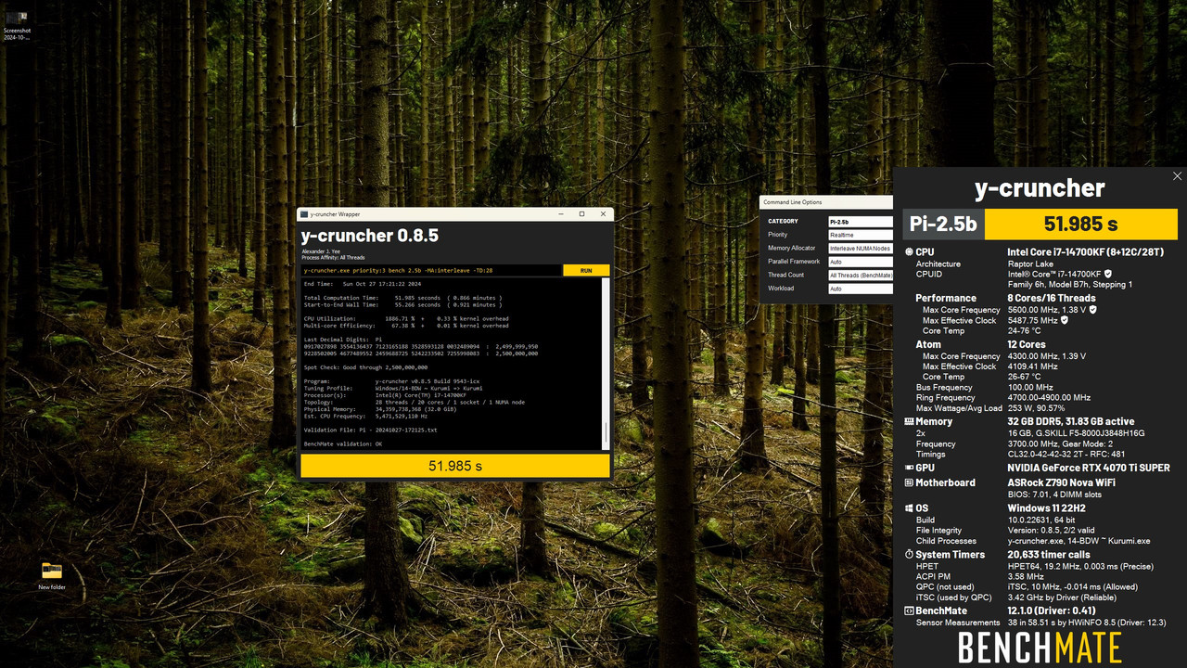Click the '253 W, 90.57%' wattage value
This screenshot has width=1187, height=668.
[x=1037, y=408]
